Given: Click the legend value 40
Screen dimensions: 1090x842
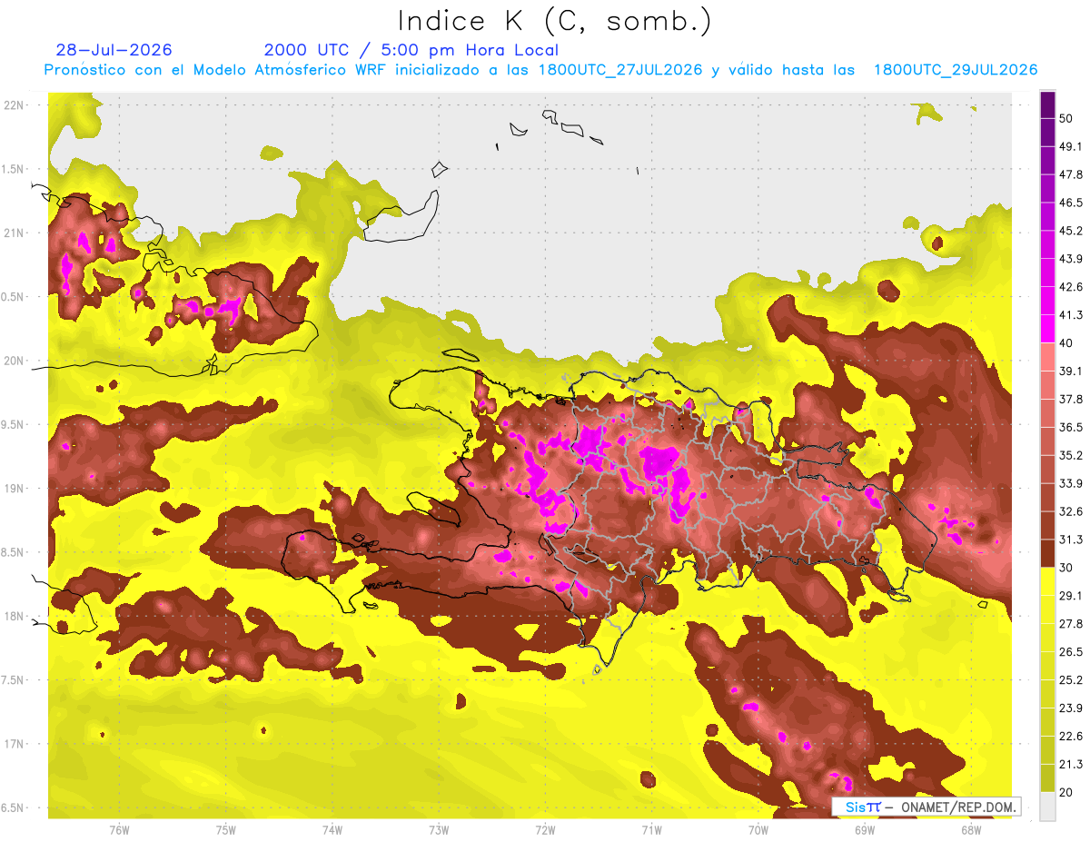Looking at the screenshot, I should click(1066, 343).
